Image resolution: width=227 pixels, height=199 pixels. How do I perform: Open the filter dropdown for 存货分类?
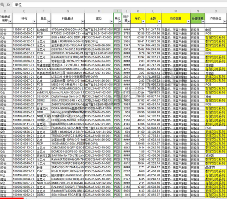pyautogui.click(x=224, y=22)
